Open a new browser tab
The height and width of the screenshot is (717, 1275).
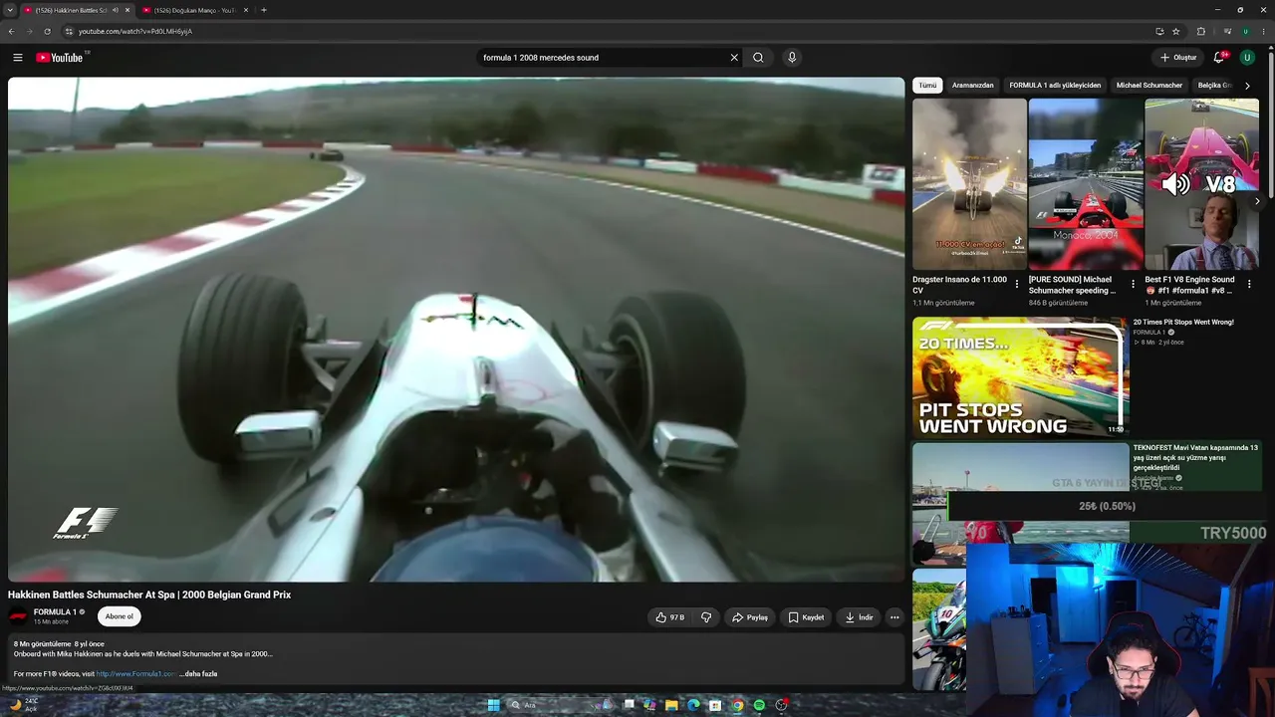tap(263, 10)
